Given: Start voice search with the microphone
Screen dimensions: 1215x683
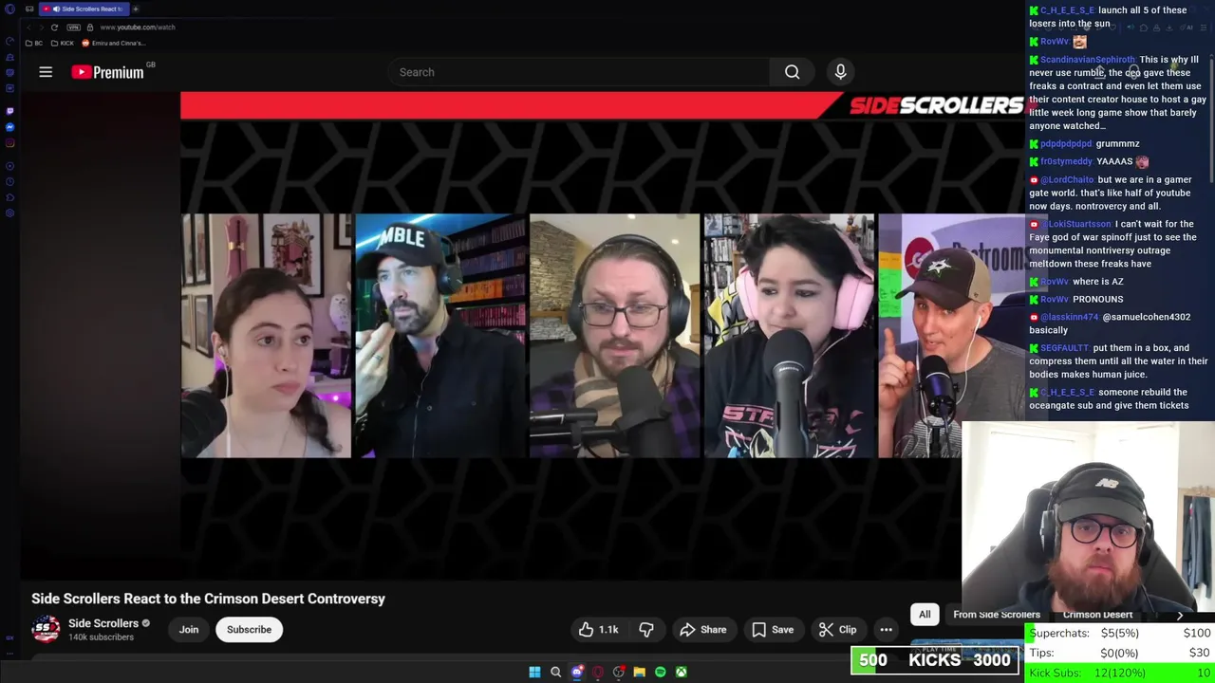Looking at the screenshot, I should coord(840,72).
